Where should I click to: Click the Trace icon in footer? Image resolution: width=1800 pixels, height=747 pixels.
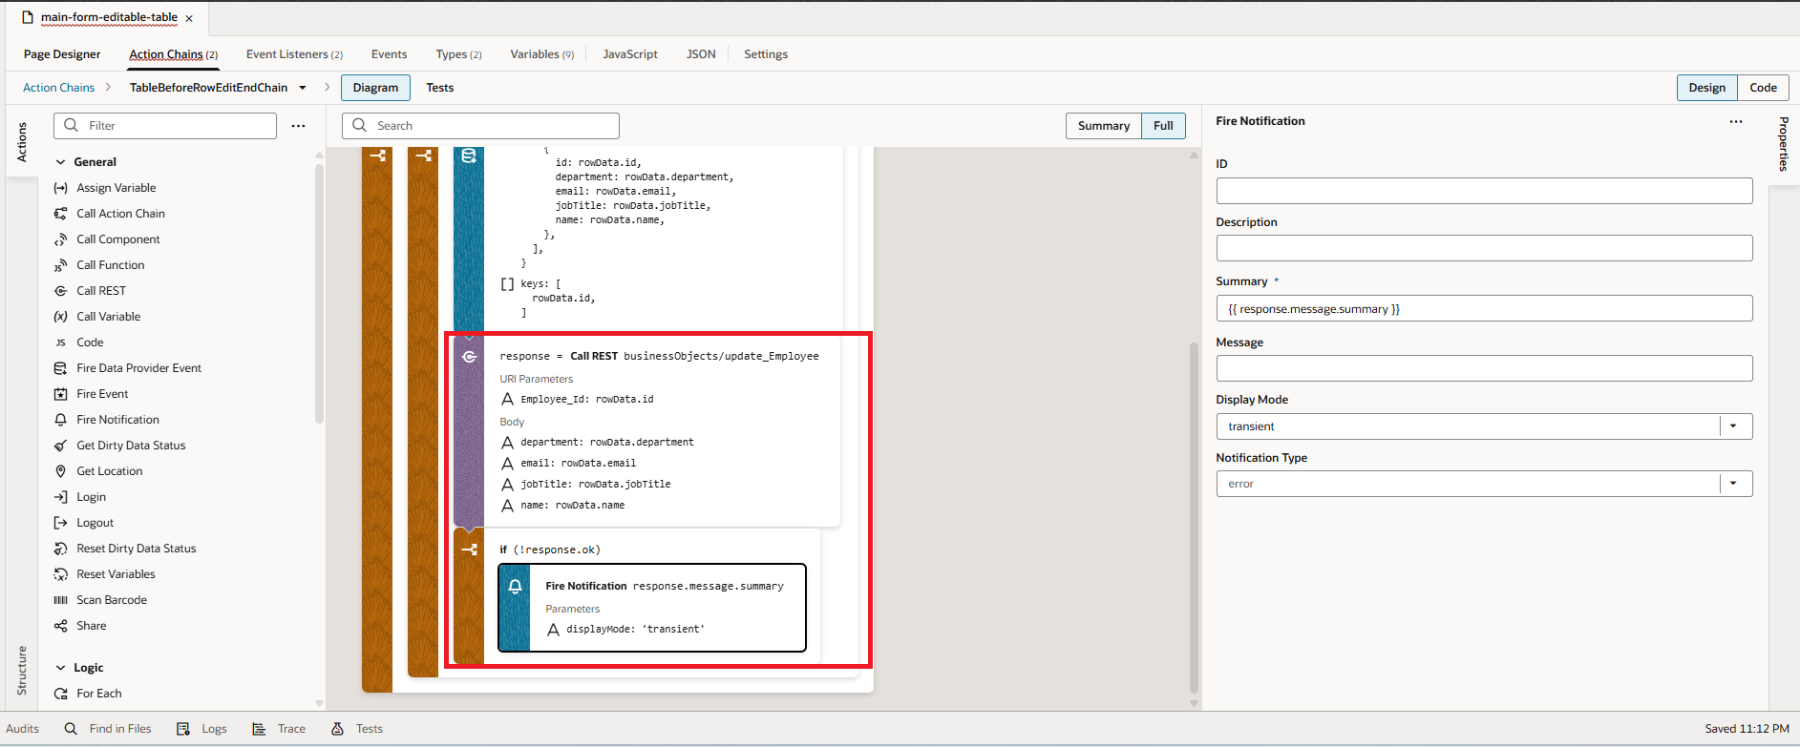[x=259, y=729]
